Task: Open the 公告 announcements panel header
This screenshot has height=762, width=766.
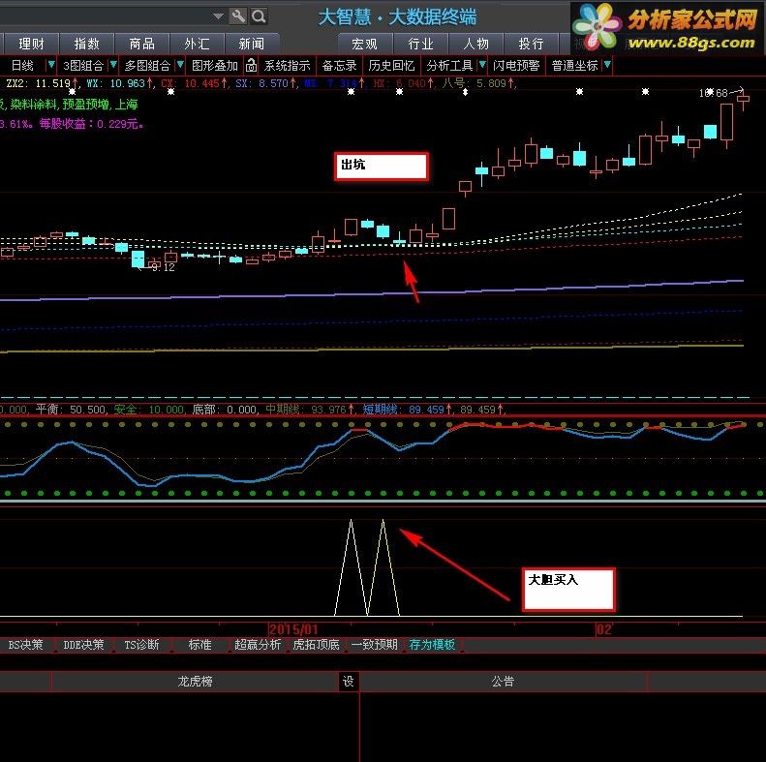Action: (x=504, y=682)
